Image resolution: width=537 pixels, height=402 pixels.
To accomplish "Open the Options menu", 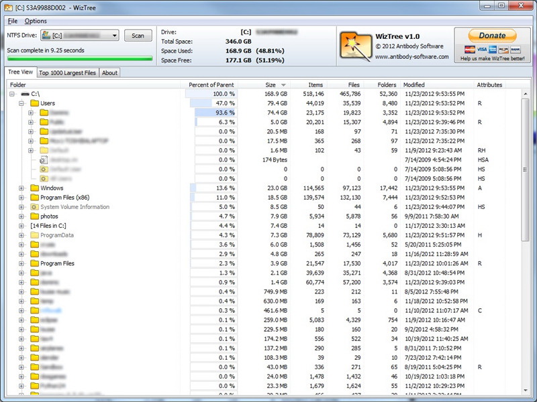I will point(36,21).
